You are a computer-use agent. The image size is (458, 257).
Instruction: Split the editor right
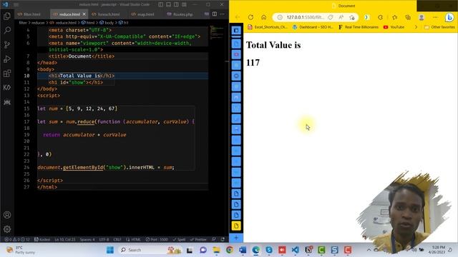[x=215, y=14]
